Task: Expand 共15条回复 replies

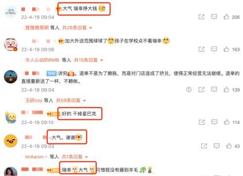Action: point(88,60)
